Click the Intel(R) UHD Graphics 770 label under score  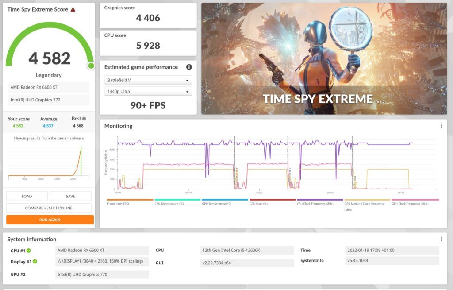tap(49, 100)
